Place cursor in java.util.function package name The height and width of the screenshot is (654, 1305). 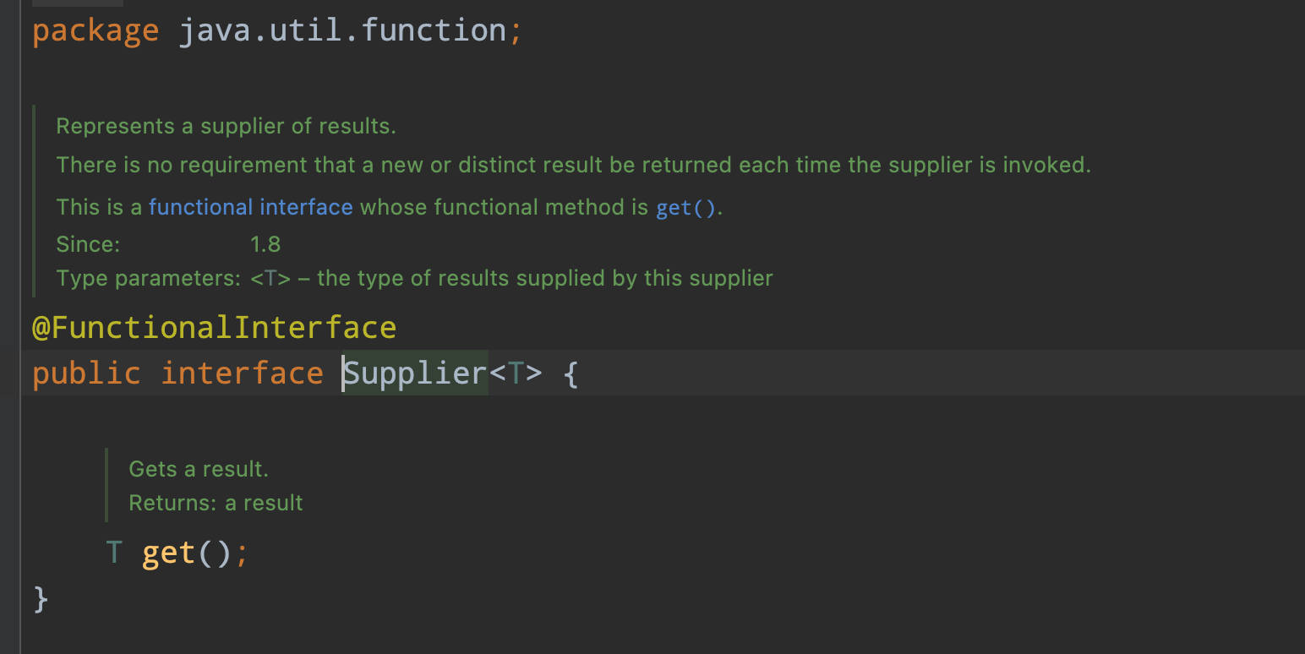[x=341, y=31]
